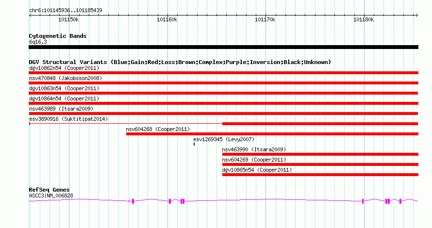Click the thick red segment of esv3890916

pos(320,124)
